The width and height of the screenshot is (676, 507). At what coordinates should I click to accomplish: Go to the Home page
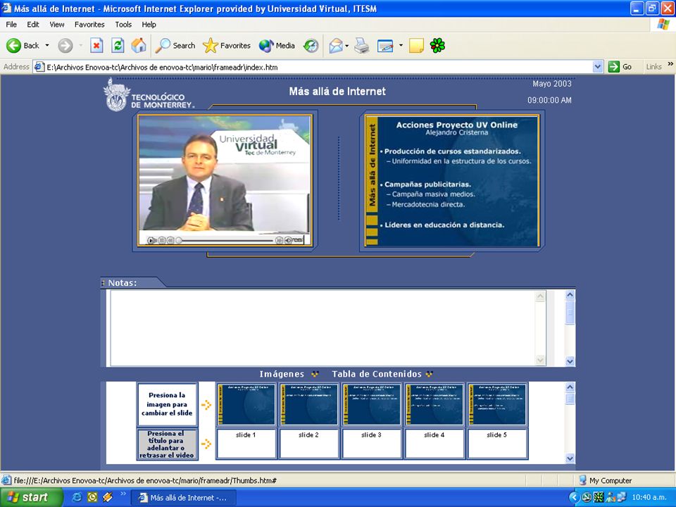(139, 45)
